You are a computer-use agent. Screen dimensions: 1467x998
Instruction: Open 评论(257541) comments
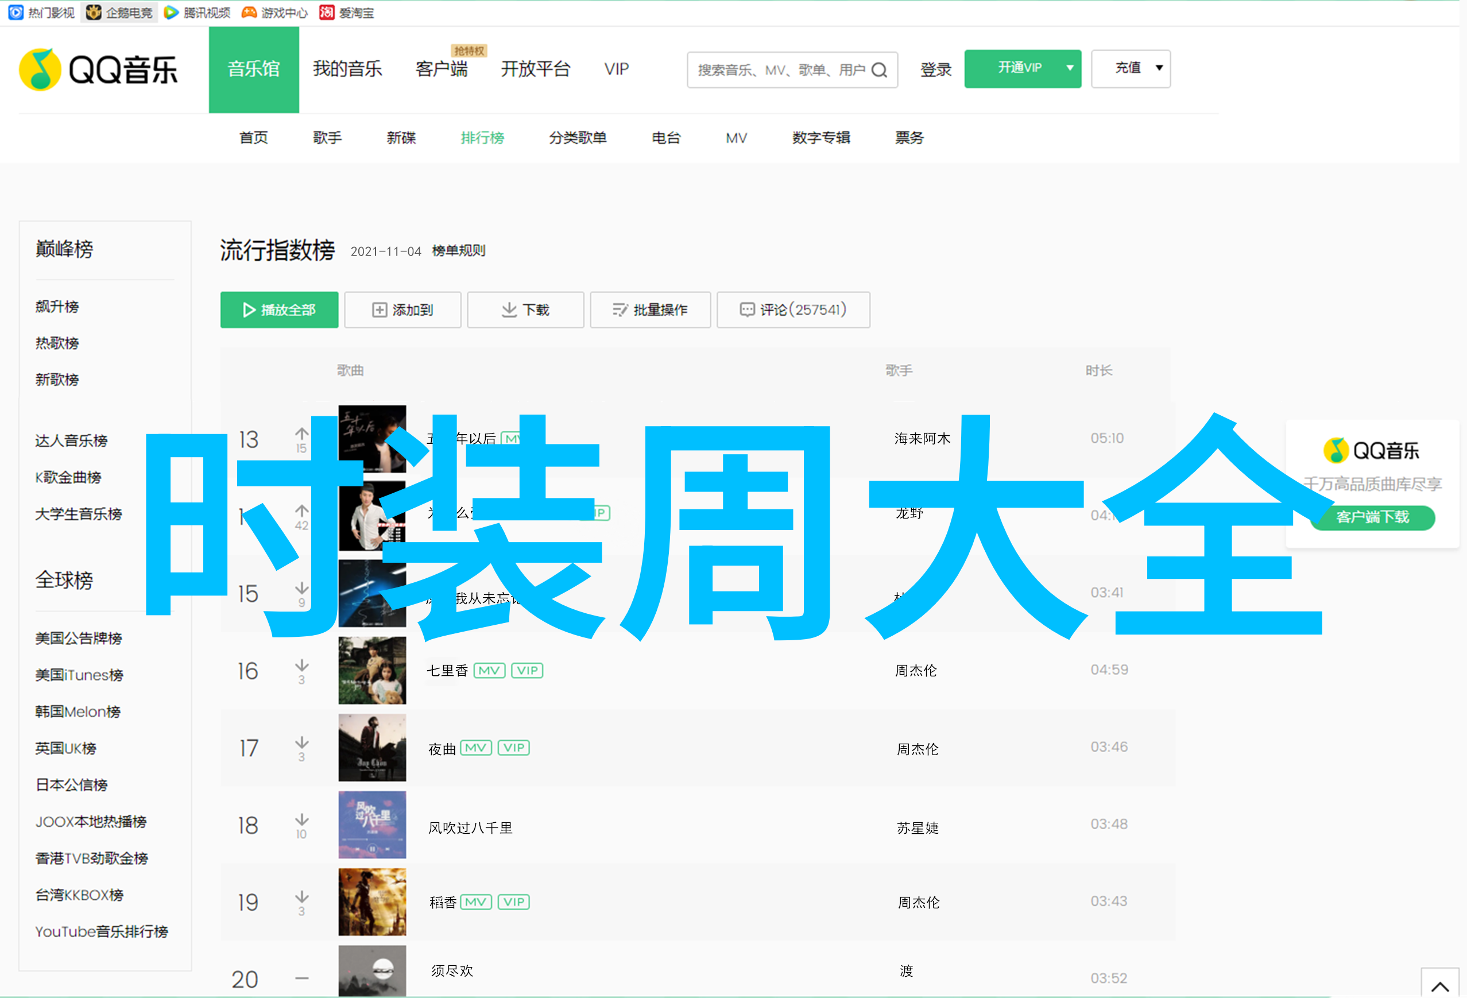pyautogui.click(x=794, y=310)
